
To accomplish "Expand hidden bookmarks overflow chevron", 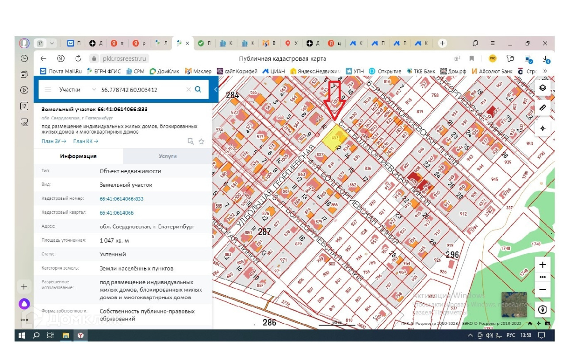I will point(545,71).
